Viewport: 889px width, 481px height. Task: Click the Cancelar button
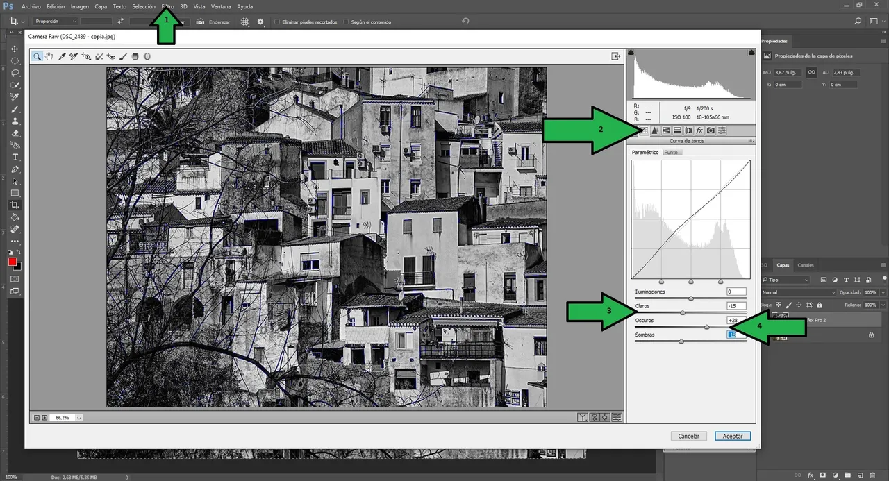point(688,436)
